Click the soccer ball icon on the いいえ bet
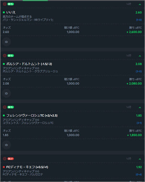This screenshot has height=182, width=145. pos(5,4)
